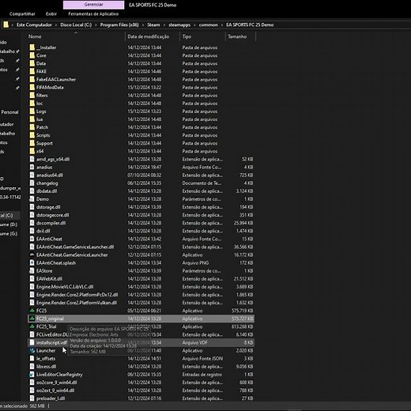Screen dimensions: 411x411
Task: Expand chevron after Disco Local (C:)
Action: (96, 25)
